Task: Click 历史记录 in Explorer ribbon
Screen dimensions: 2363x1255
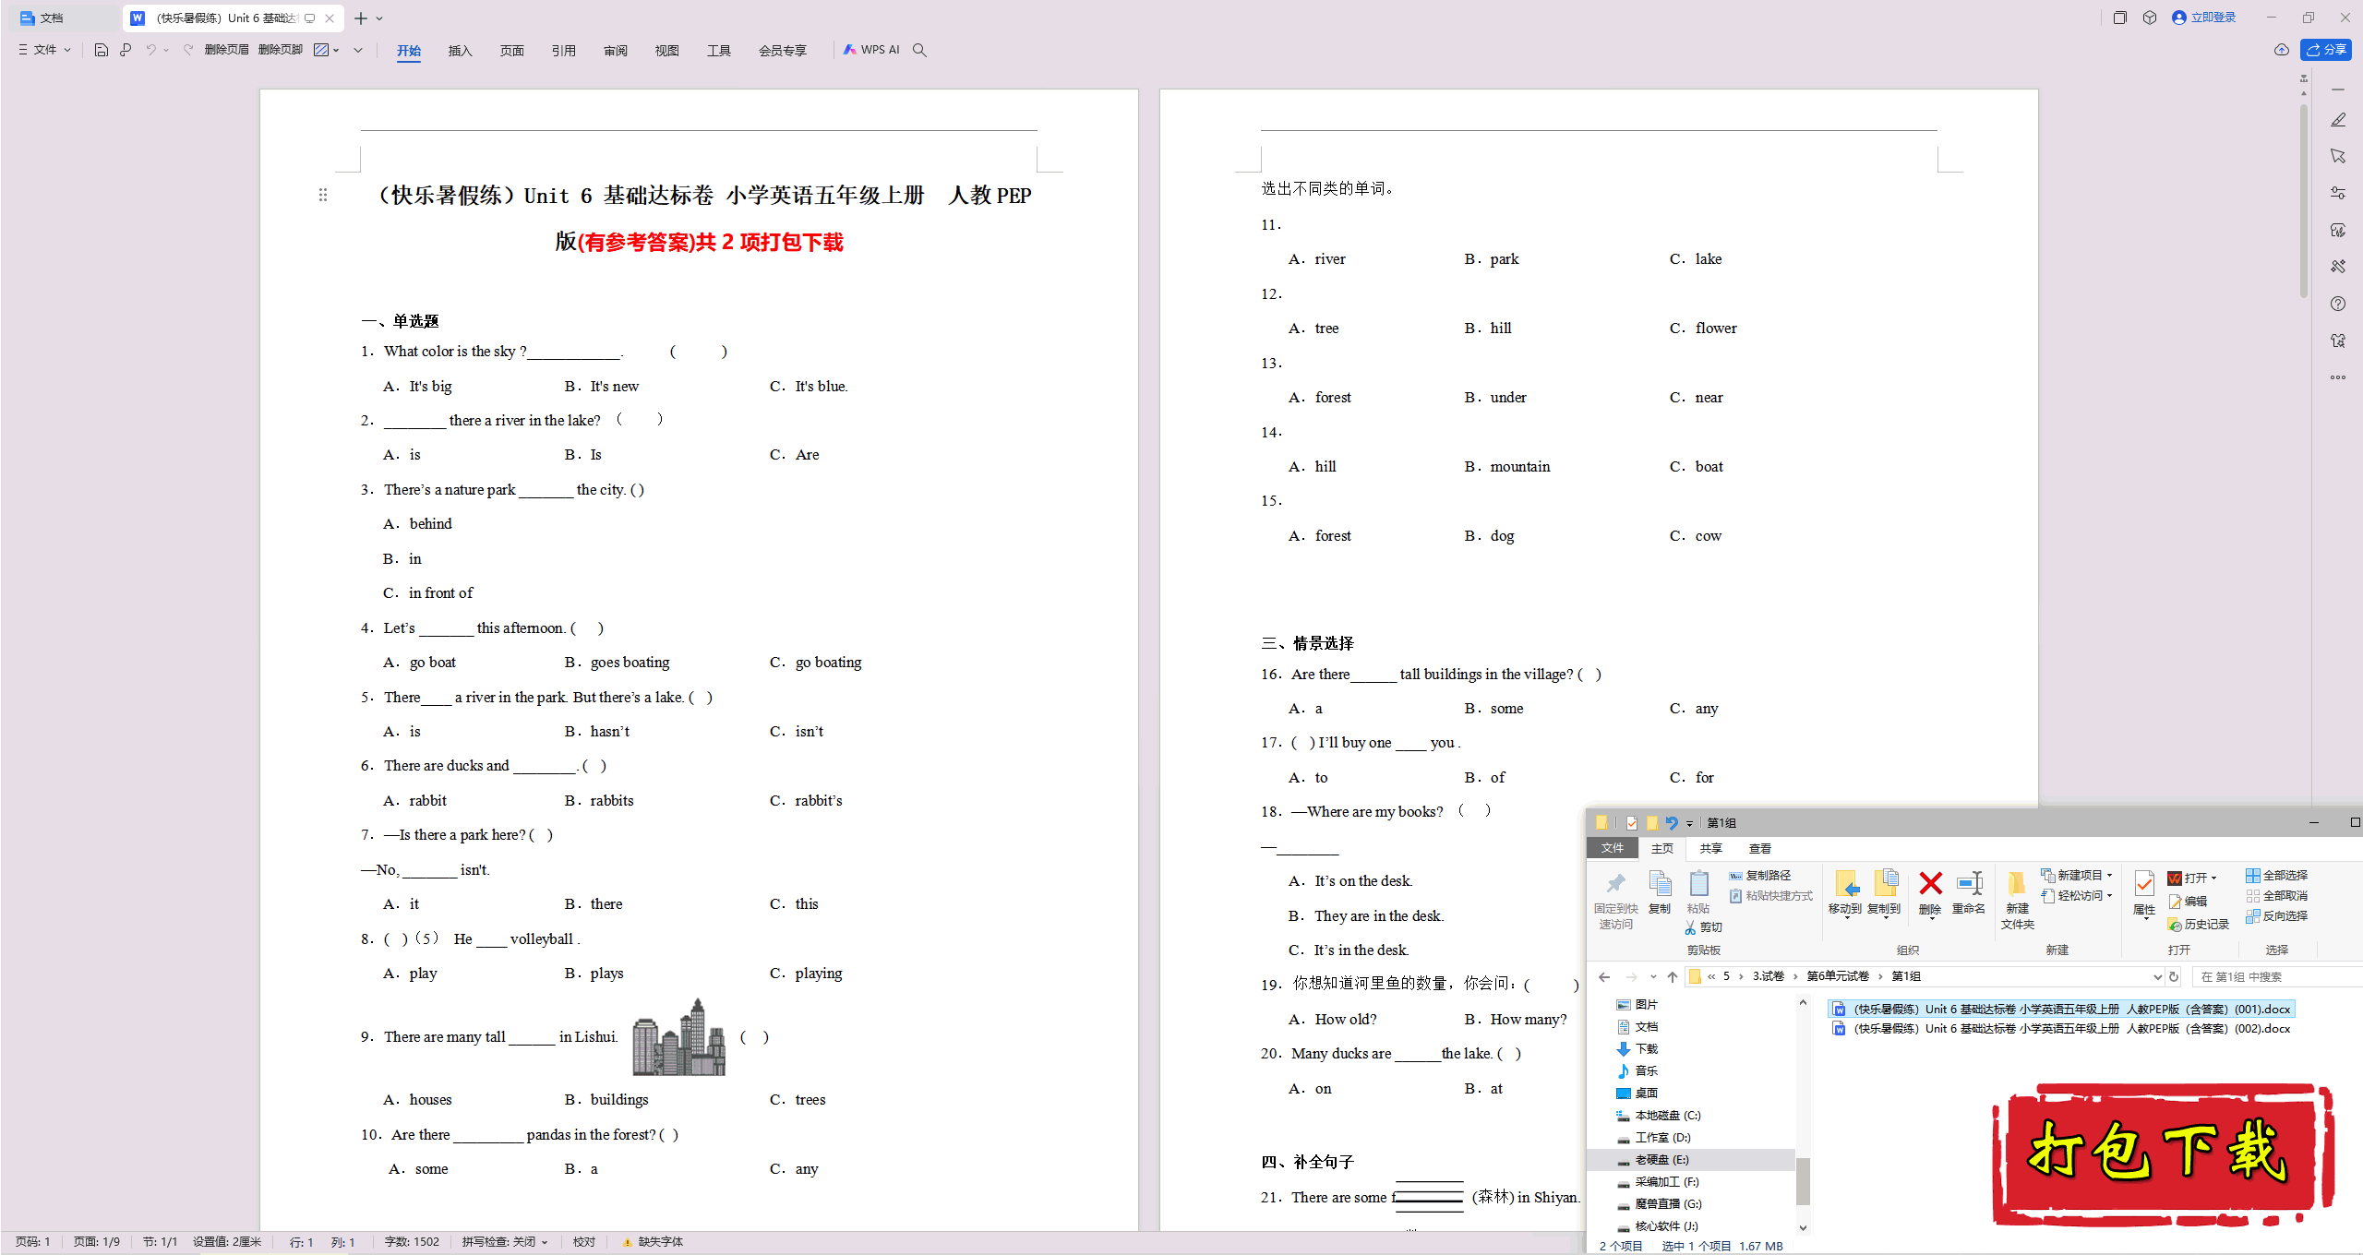Action: point(2198,924)
